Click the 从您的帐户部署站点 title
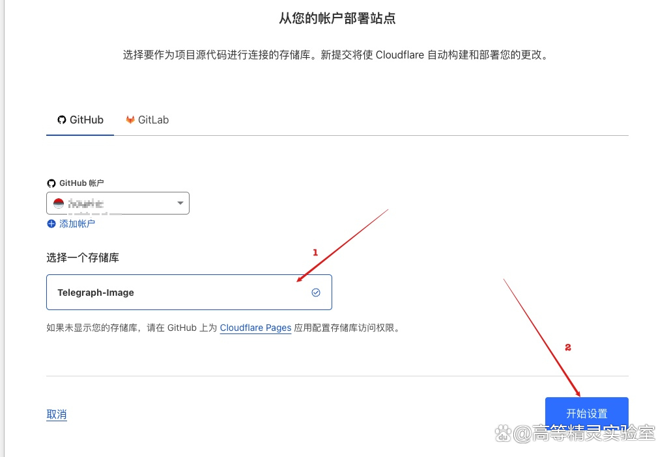Image resolution: width=669 pixels, height=457 pixels. coord(337,18)
